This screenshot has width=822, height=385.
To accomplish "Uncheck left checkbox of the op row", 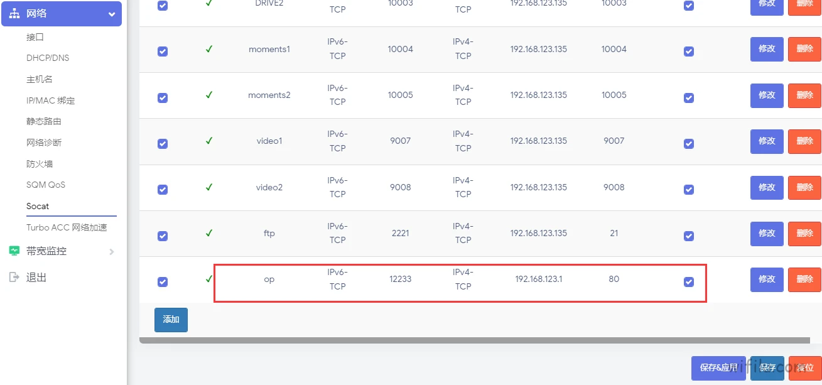I will (163, 282).
